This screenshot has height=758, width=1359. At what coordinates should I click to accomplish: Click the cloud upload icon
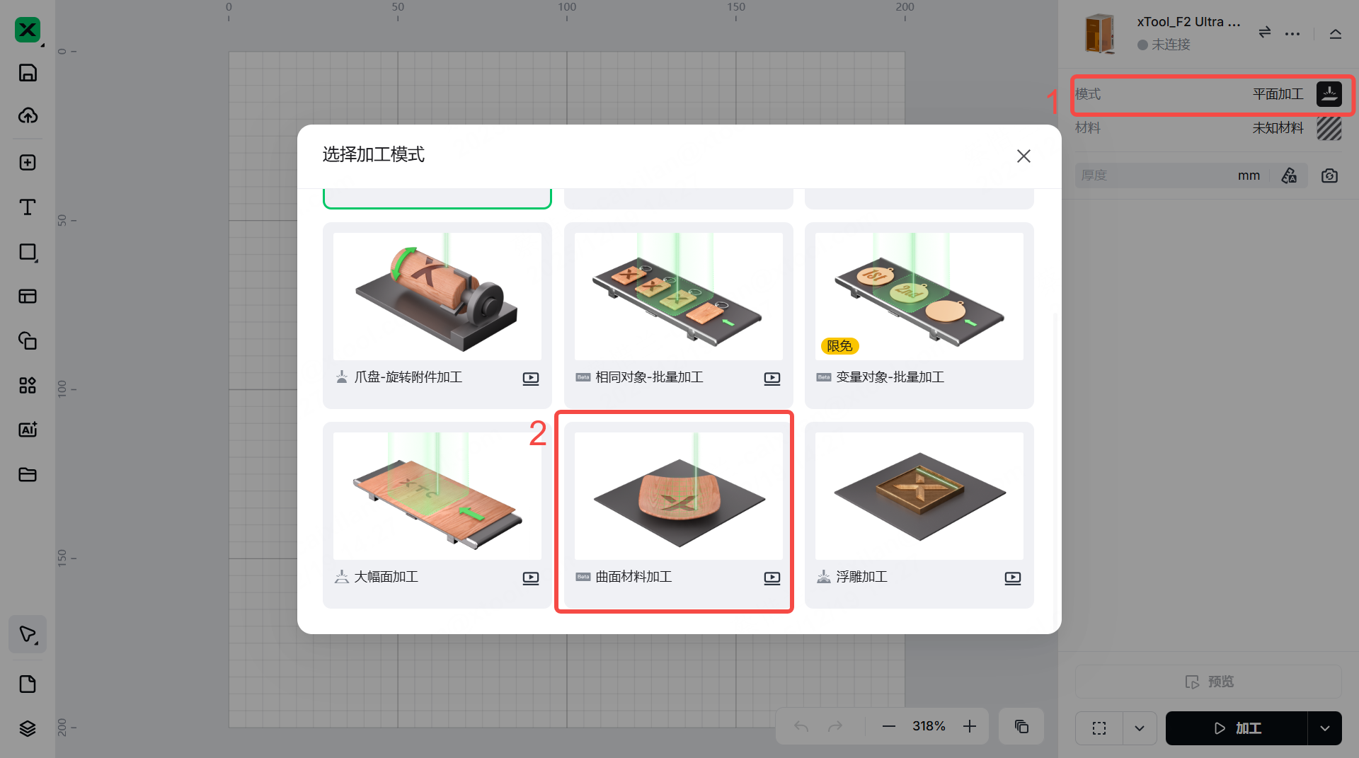[x=28, y=115]
